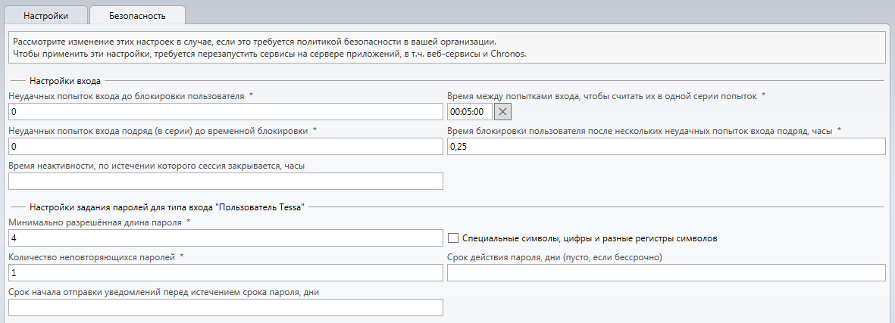Enable special characters, digits and cases checkbox
The width and height of the screenshot is (895, 323).
click(453, 238)
